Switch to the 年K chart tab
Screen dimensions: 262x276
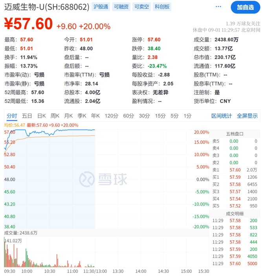coord(95,116)
